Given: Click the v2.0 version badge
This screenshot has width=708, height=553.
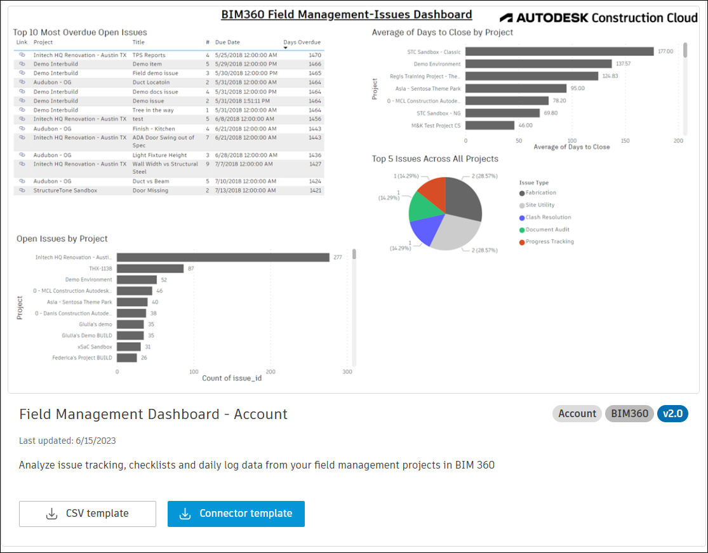Looking at the screenshot, I should click(x=673, y=413).
